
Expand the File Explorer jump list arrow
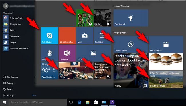click(35, 77)
